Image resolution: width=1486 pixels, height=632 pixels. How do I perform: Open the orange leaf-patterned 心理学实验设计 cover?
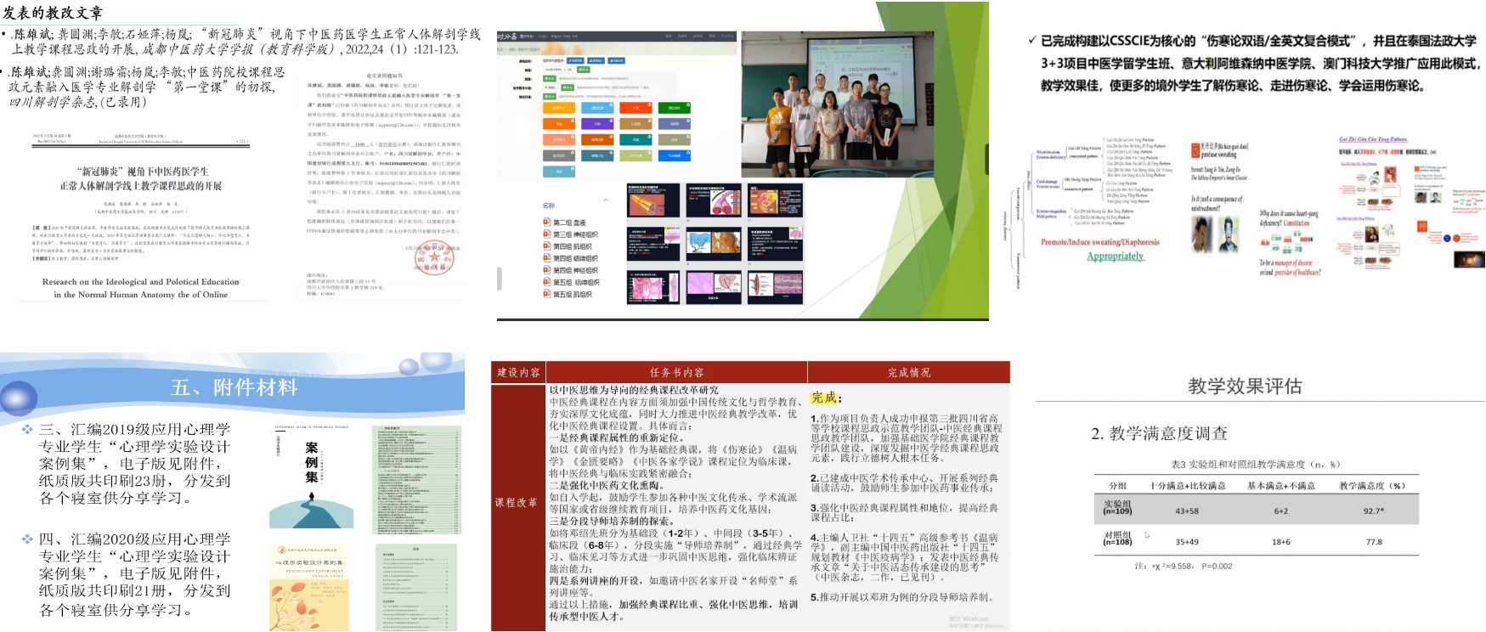(311, 587)
